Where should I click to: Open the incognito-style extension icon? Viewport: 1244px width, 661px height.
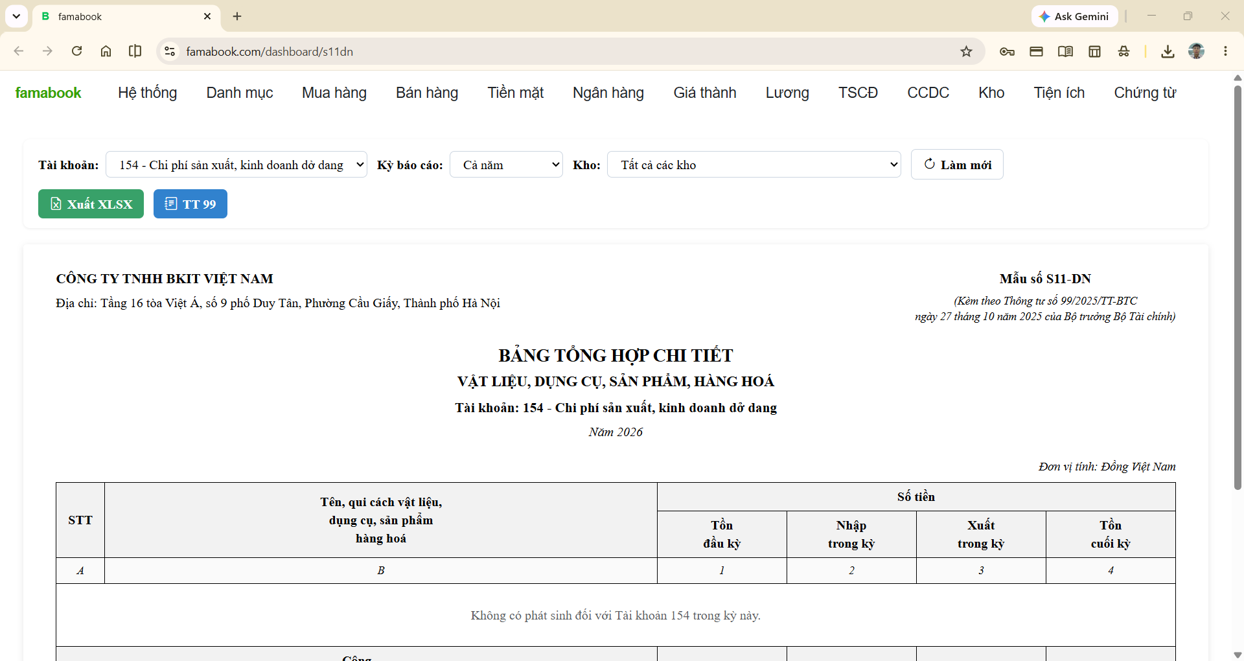[1123, 51]
